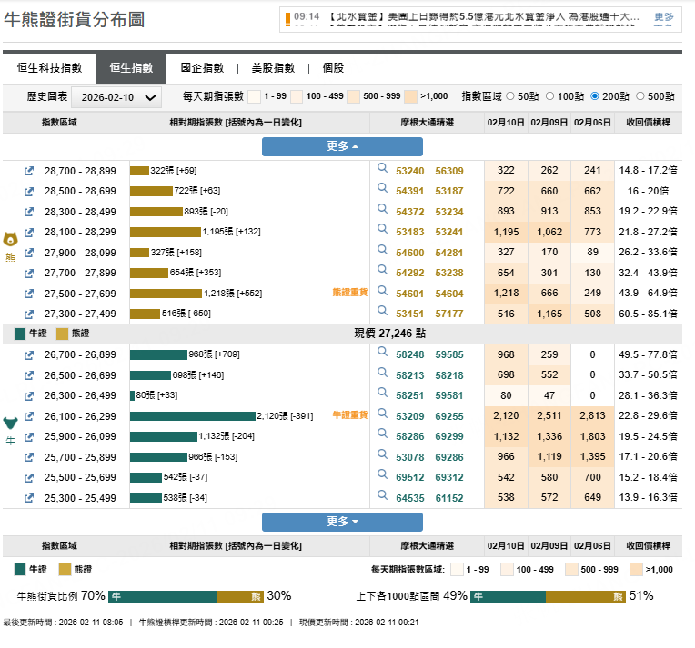Click magnifier icon in the 64535 row
Screen dimensions: 695x648
pos(382,497)
